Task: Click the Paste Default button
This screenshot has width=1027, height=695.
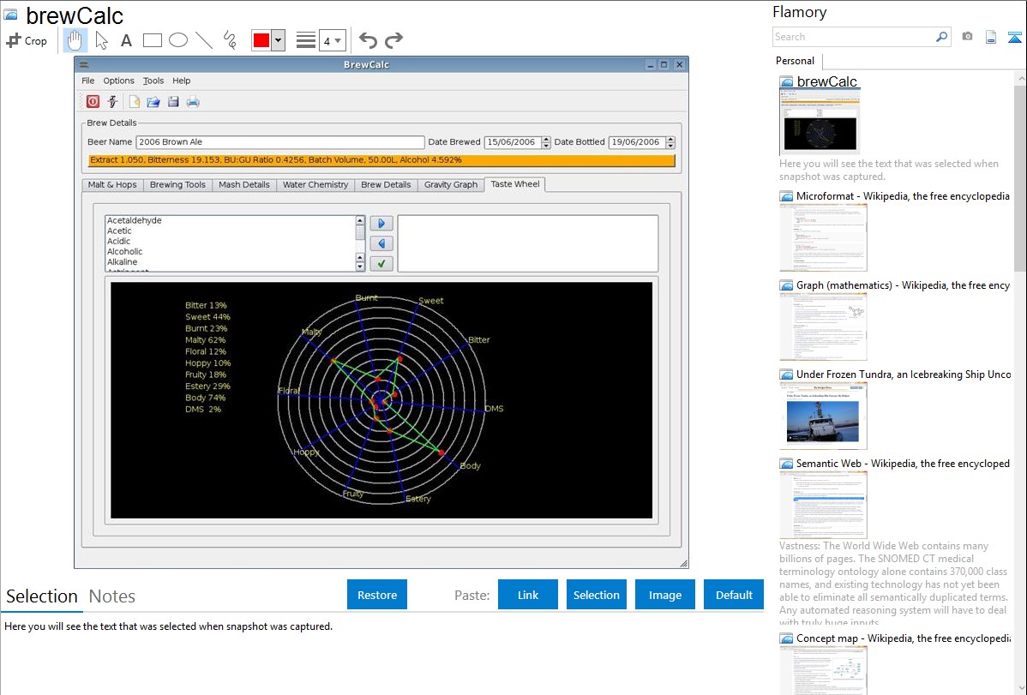Action: (734, 595)
